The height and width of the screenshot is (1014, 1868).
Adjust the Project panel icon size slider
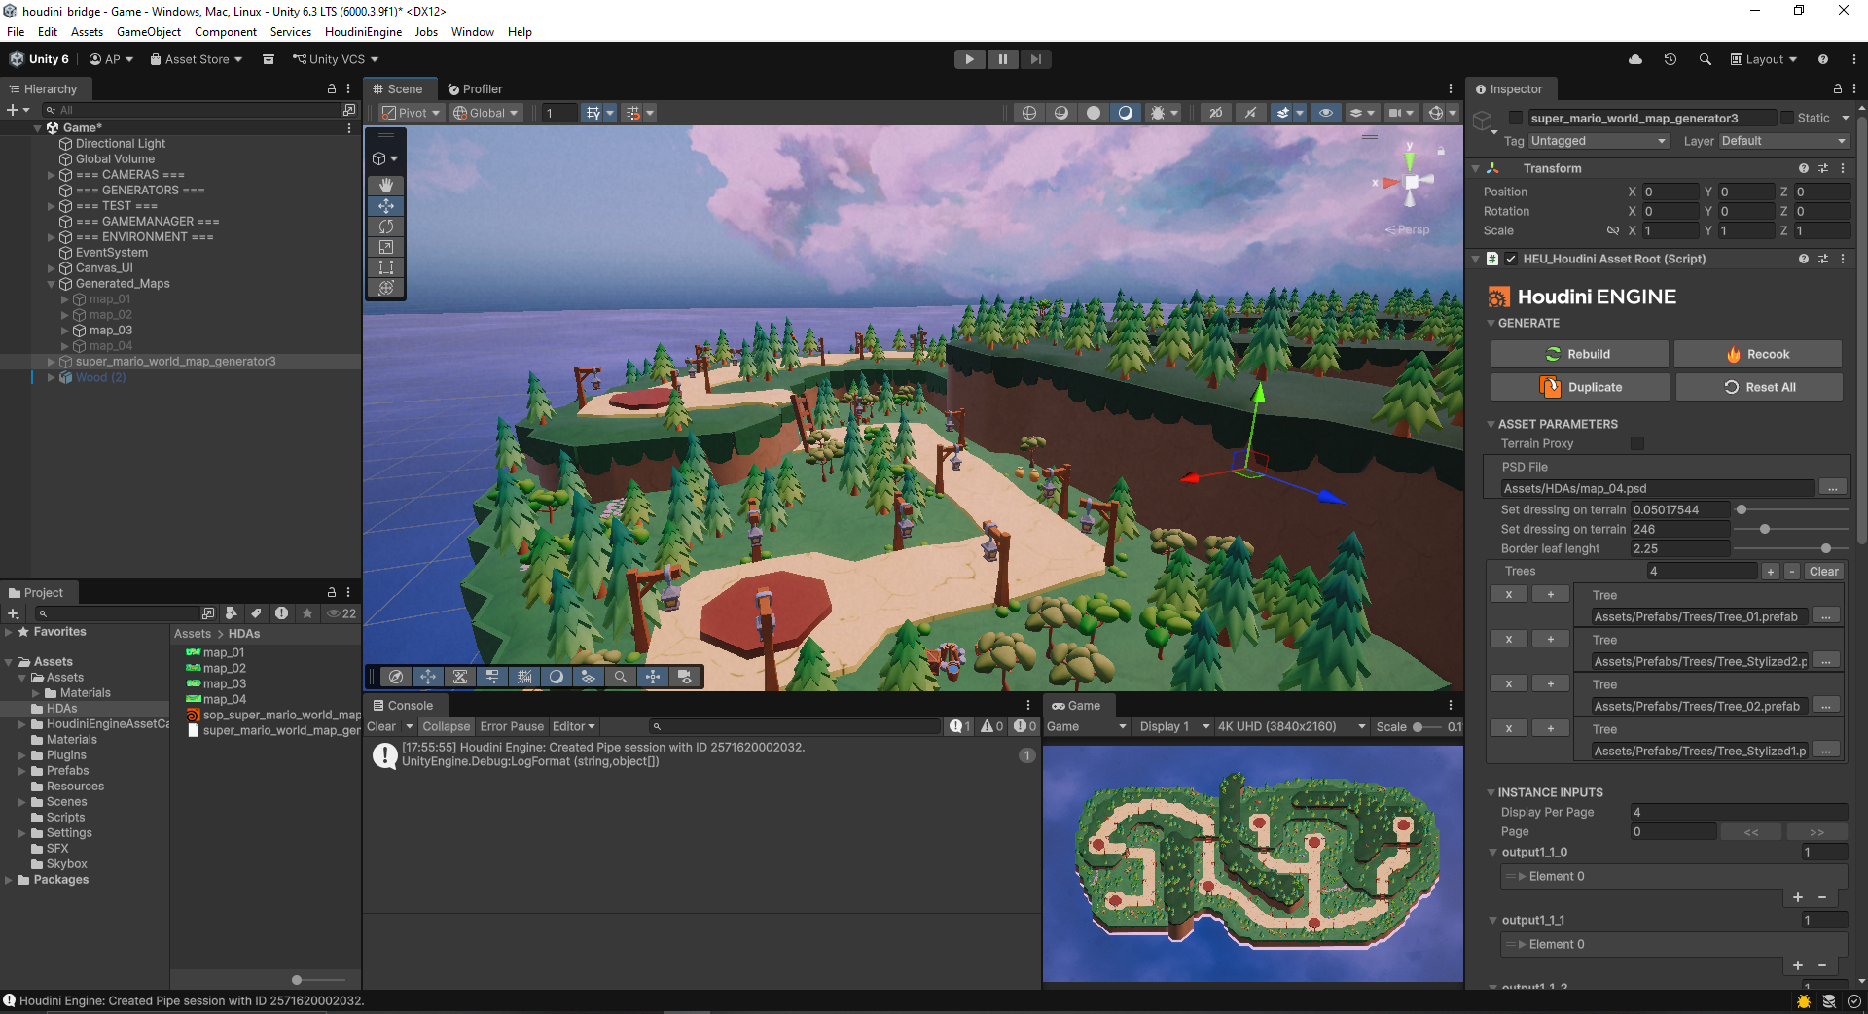pos(319,980)
